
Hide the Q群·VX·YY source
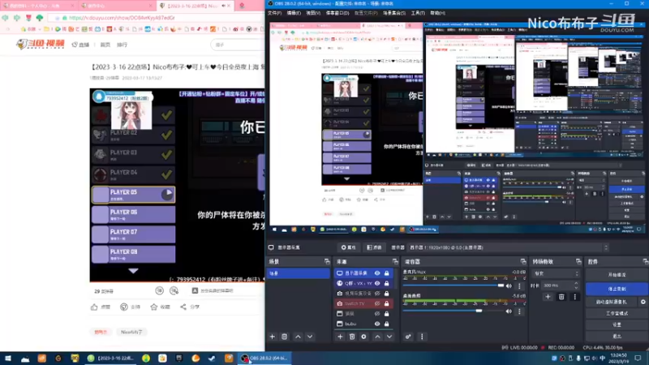[377, 283]
